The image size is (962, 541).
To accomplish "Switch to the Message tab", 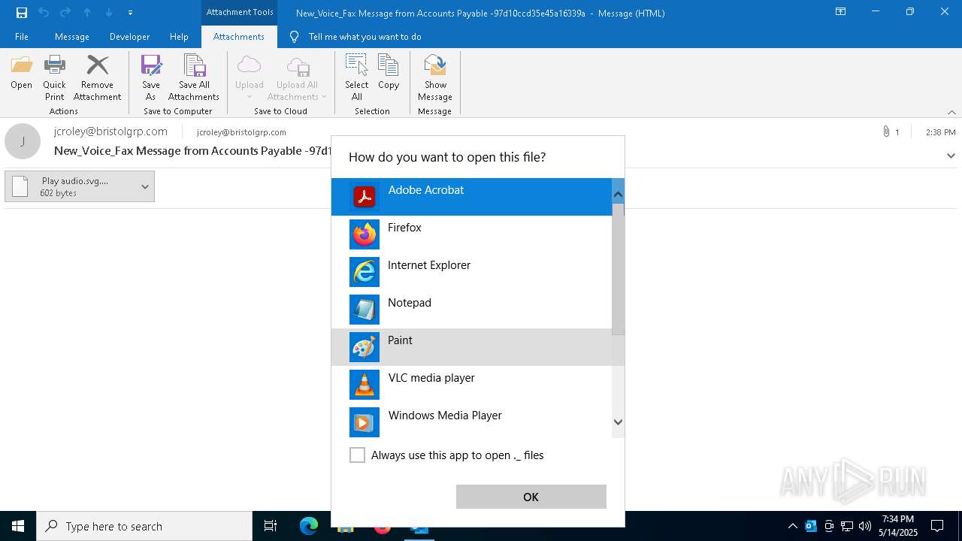I will click(x=72, y=37).
